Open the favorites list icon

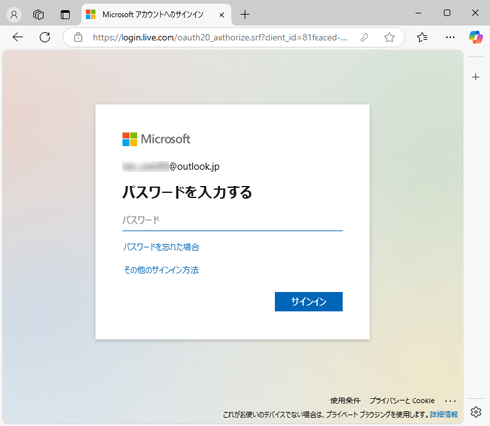point(422,37)
